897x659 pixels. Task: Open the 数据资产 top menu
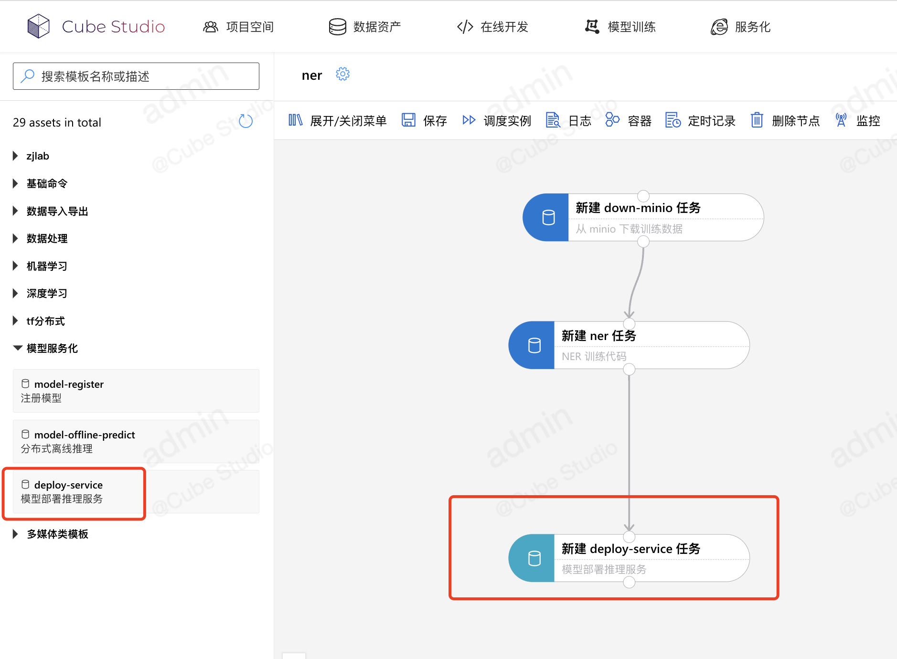coord(365,27)
